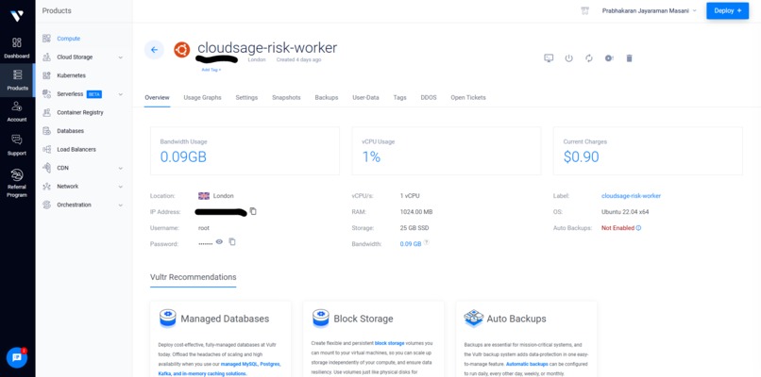
Task: Switch to the Usage Graphs tab
Action: click(202, 97)
